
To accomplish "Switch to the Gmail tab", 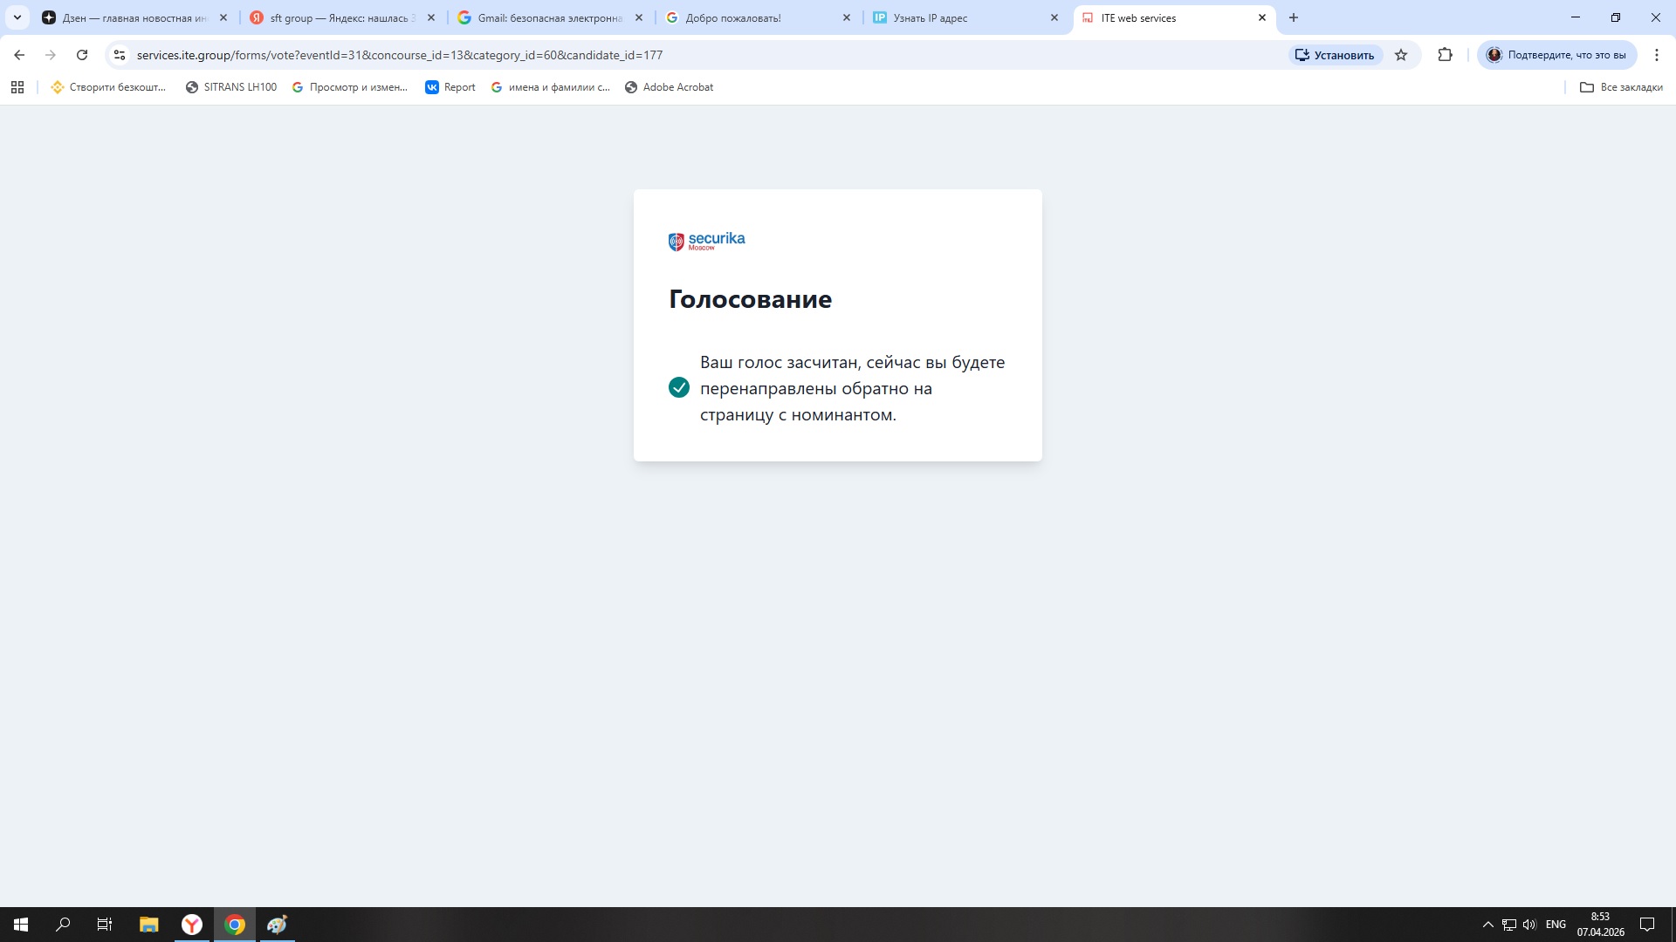I will coord(550,17).
